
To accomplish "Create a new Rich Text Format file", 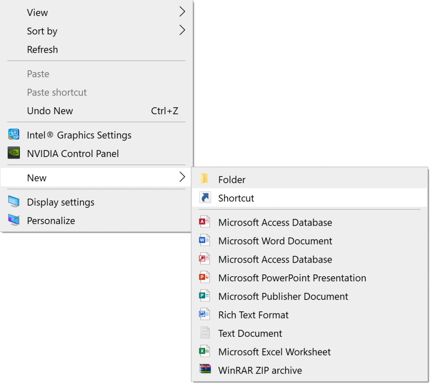I will coord(310,315).
